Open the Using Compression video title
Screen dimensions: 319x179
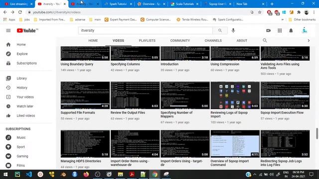[x=225, y=64]
